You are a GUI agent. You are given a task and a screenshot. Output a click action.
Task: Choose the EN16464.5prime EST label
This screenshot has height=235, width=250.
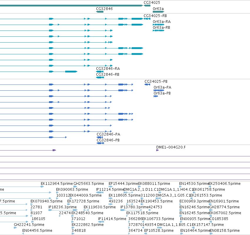click(x=195, y=231)
